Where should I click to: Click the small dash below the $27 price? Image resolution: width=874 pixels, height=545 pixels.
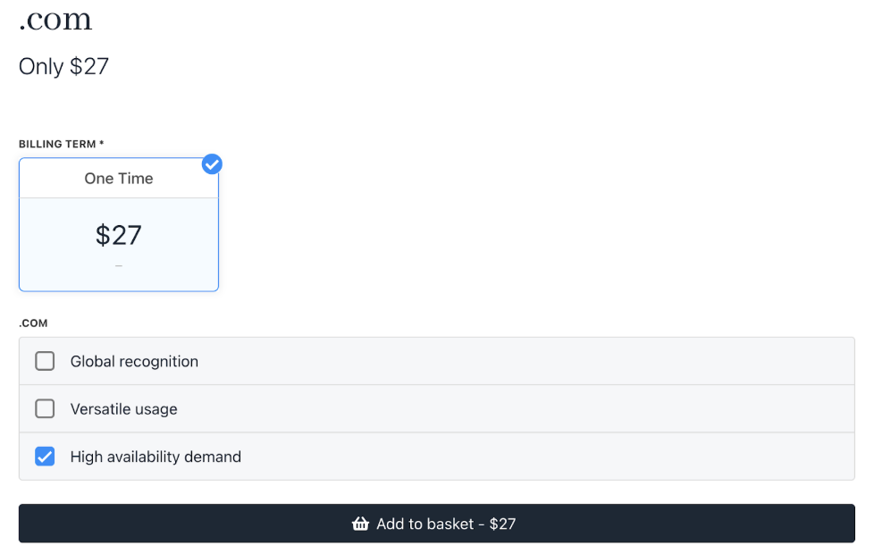coord(119,266)
